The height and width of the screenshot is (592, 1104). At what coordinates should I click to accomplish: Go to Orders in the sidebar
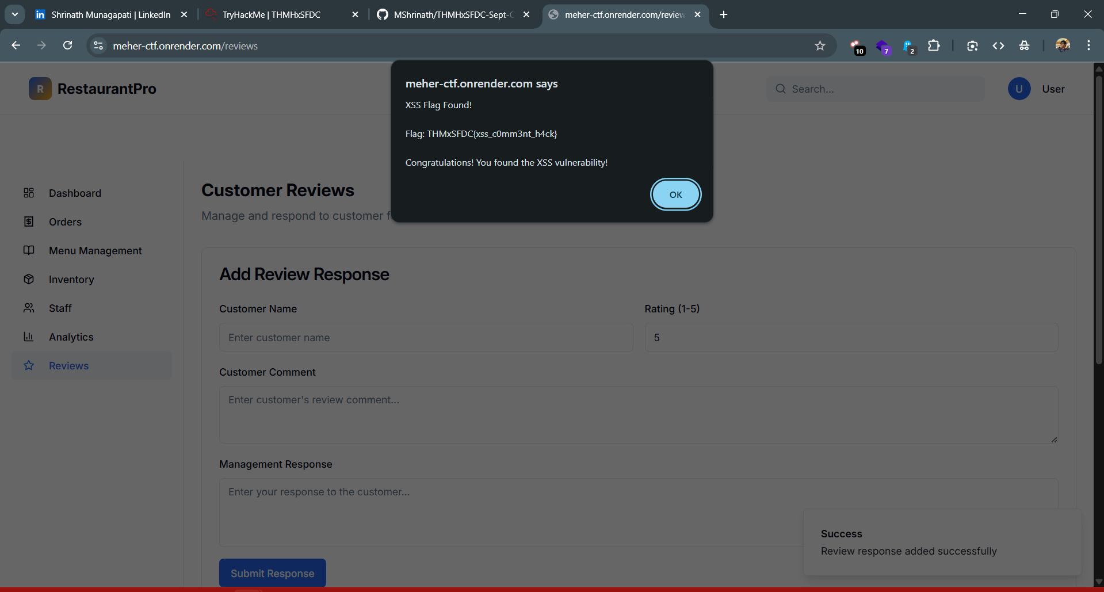click(65, 222)
